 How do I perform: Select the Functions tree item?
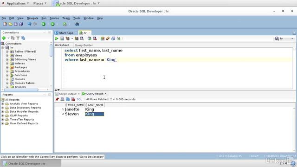pos(20,75)
